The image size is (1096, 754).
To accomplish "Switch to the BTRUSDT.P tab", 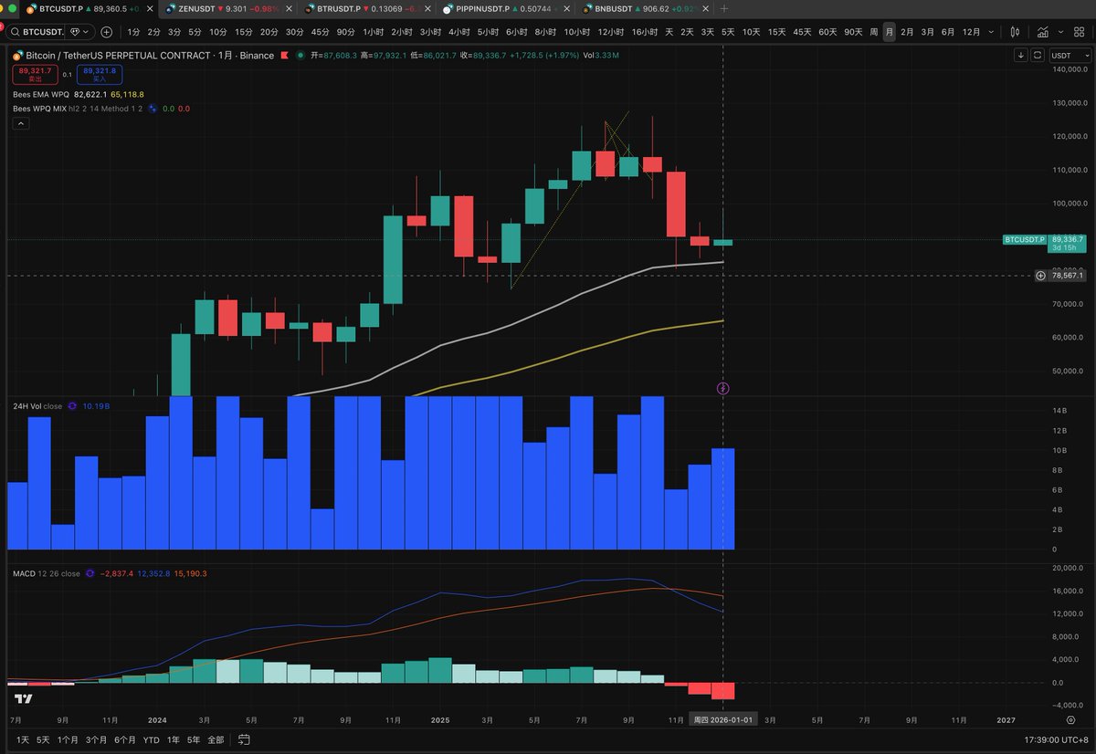I will (x=365, y=8).
